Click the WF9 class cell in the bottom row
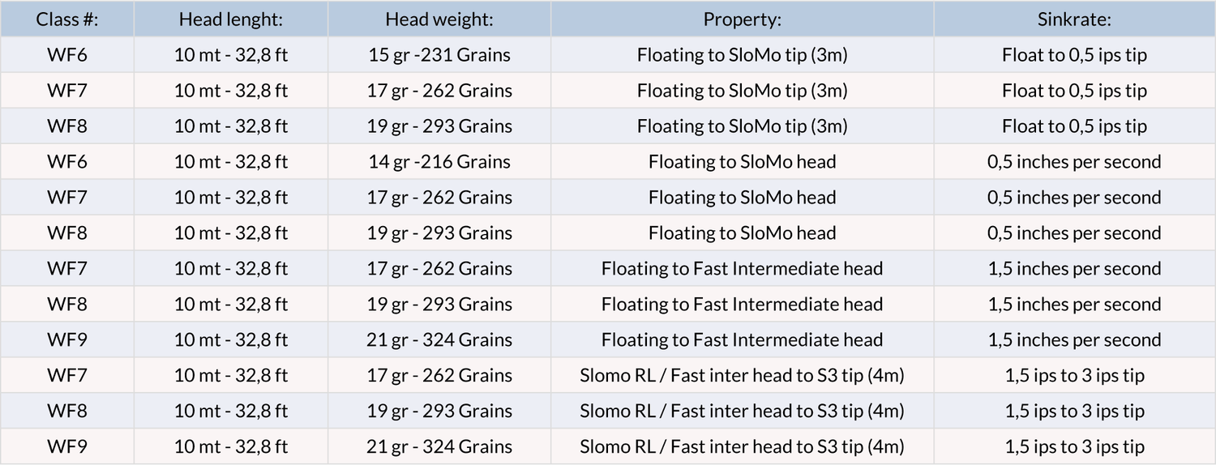Screen dimensions: 1216x465 [x=67, y=446]
